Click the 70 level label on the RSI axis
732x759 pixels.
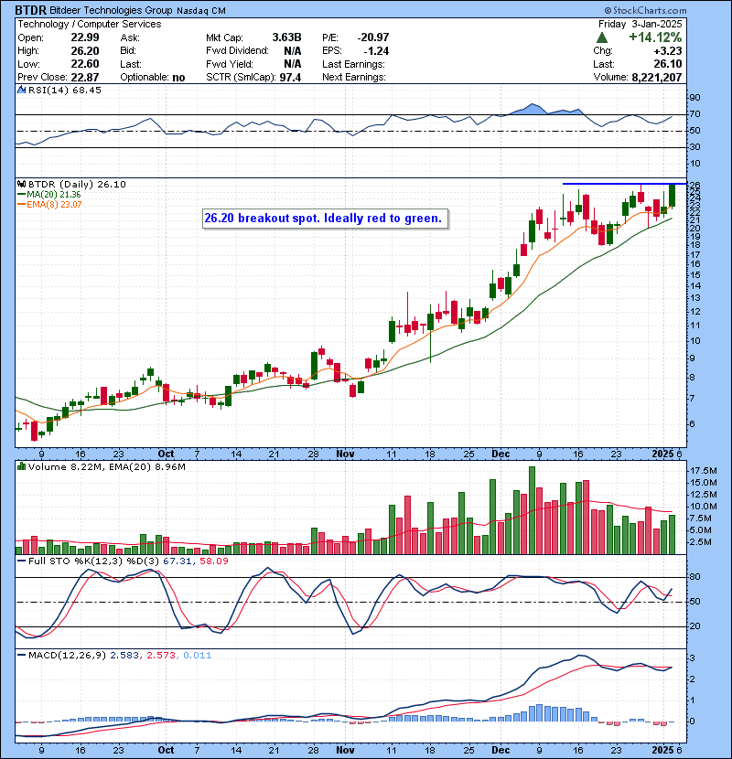click(694, 114)
